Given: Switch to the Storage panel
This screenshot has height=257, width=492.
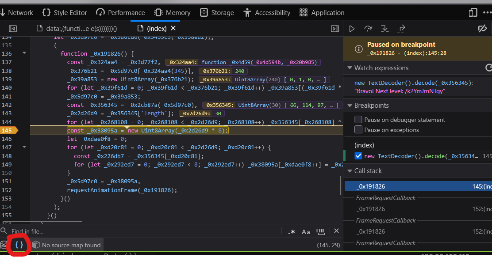Looking at the screenshot, I should 217,12.
